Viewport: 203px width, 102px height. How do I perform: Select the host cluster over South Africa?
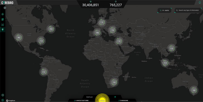pyautogui.click(x=114, y=82)
